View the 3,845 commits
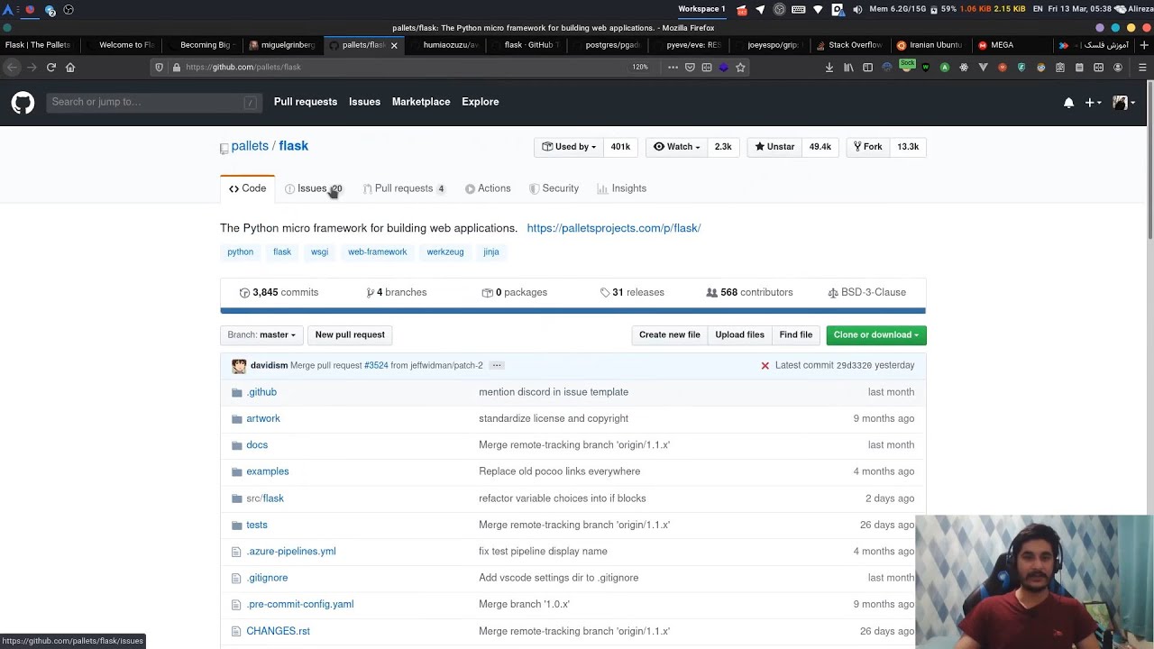The width and height of the screenshot is (1154, 649). pyautogui.click(x=279, y=292)
